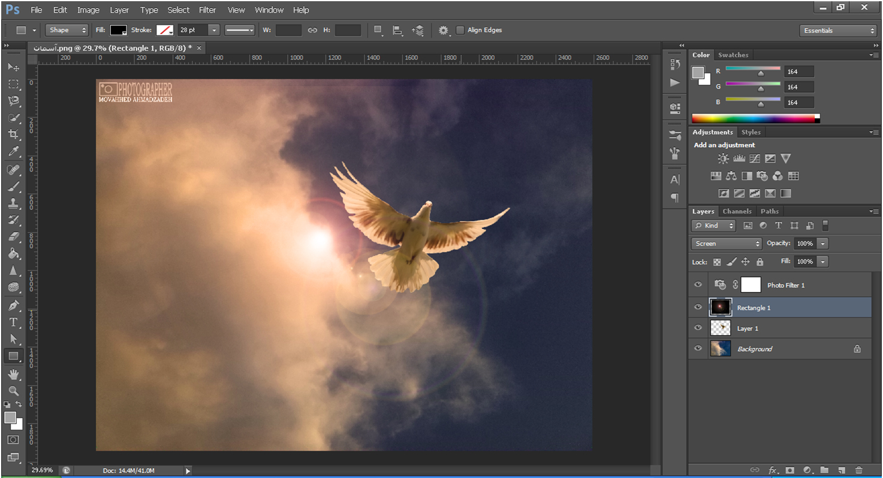883x478 pixels.
Task: Open the layer Fill slider arrow
Action: (x=822, y=261)
